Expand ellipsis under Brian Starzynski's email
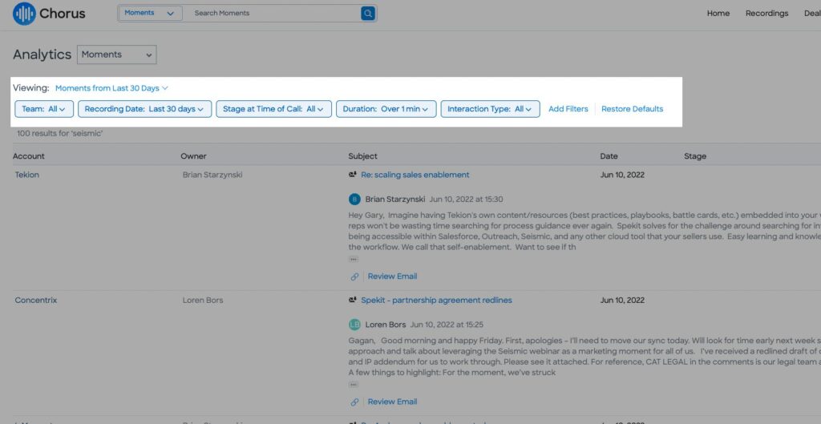This screenshot has height=424, width=821. (354, 259)
